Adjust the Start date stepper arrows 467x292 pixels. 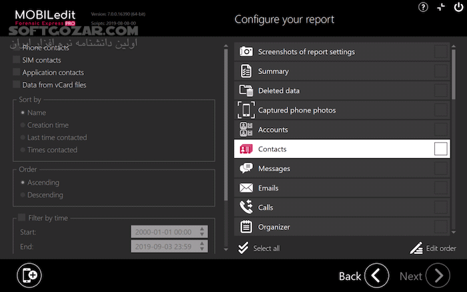tap(203, 232)
